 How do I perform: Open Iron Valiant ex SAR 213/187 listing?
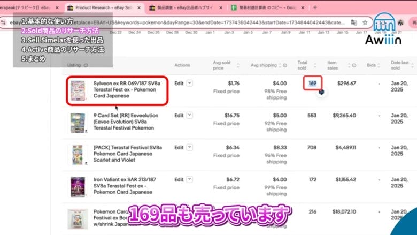coord(125,186)
